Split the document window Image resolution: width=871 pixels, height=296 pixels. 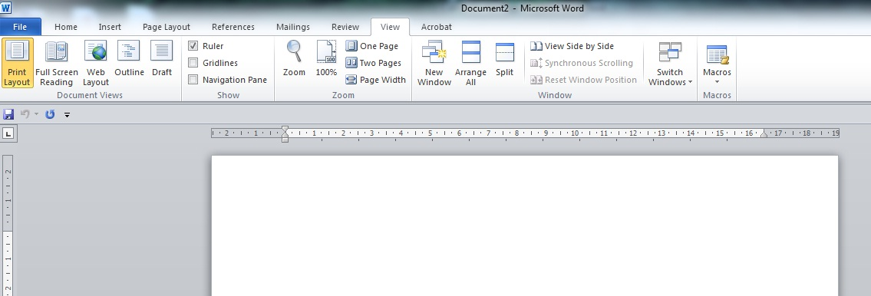(x=504, y=58)
